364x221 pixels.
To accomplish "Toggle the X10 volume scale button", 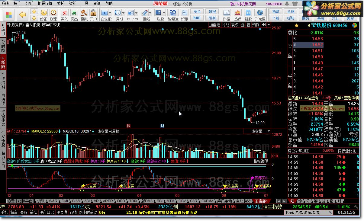I will 275,156.
